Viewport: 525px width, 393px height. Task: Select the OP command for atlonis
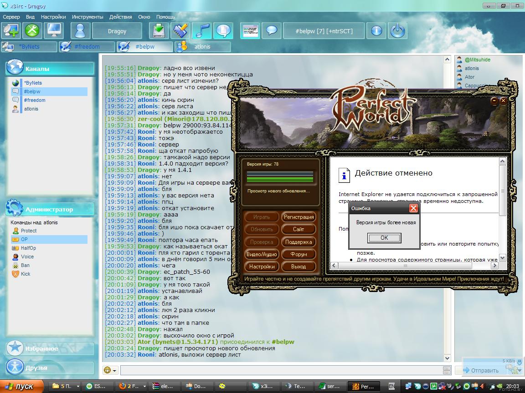click(x=49, y=239)
